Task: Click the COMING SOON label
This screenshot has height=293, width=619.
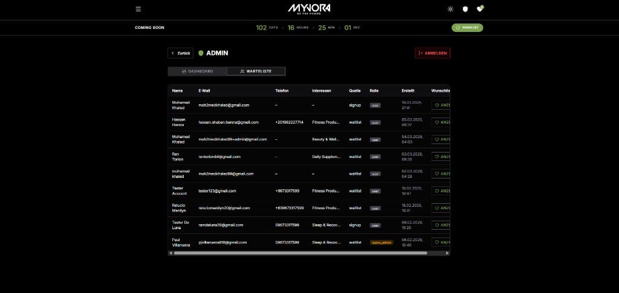Action: click(x=150, y=28)
